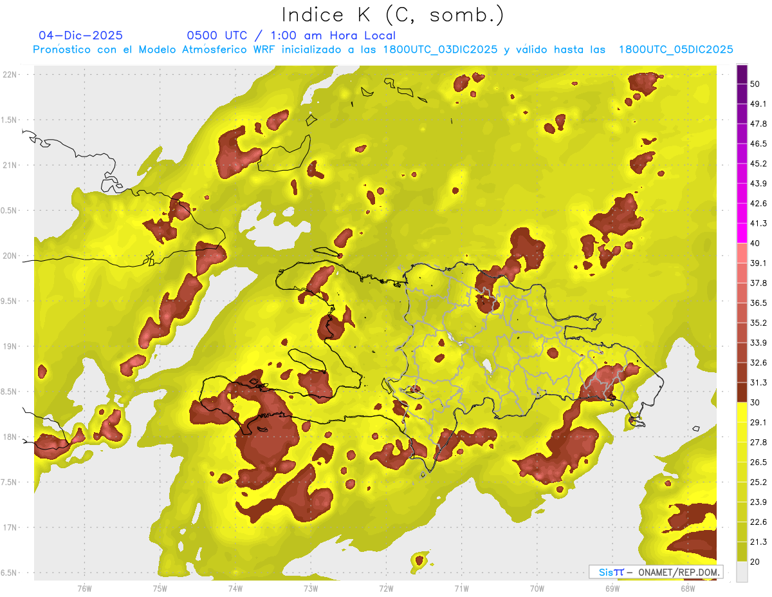The image size is (772, 597).
Task: Click the "17N" latitude label
Action: (11, 527)
